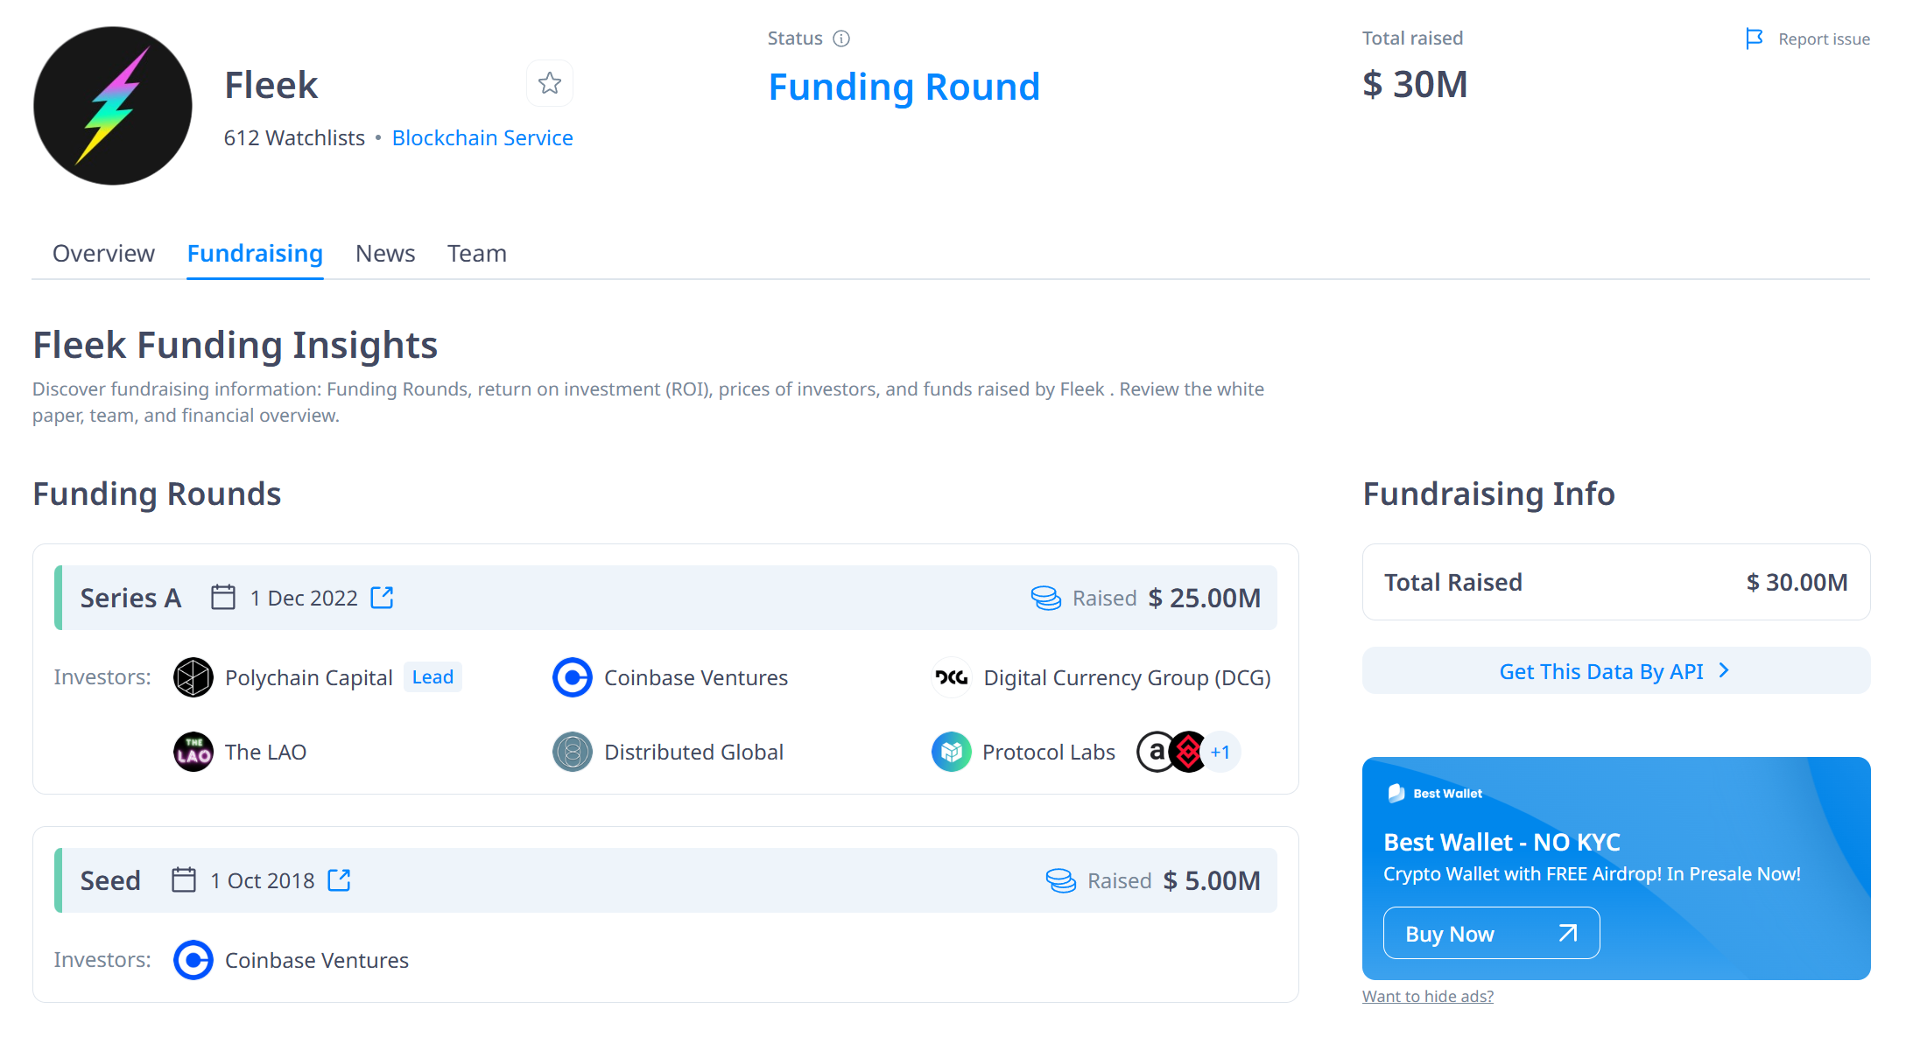Open the Seed round external source link icon

click(x=339, y=880)
